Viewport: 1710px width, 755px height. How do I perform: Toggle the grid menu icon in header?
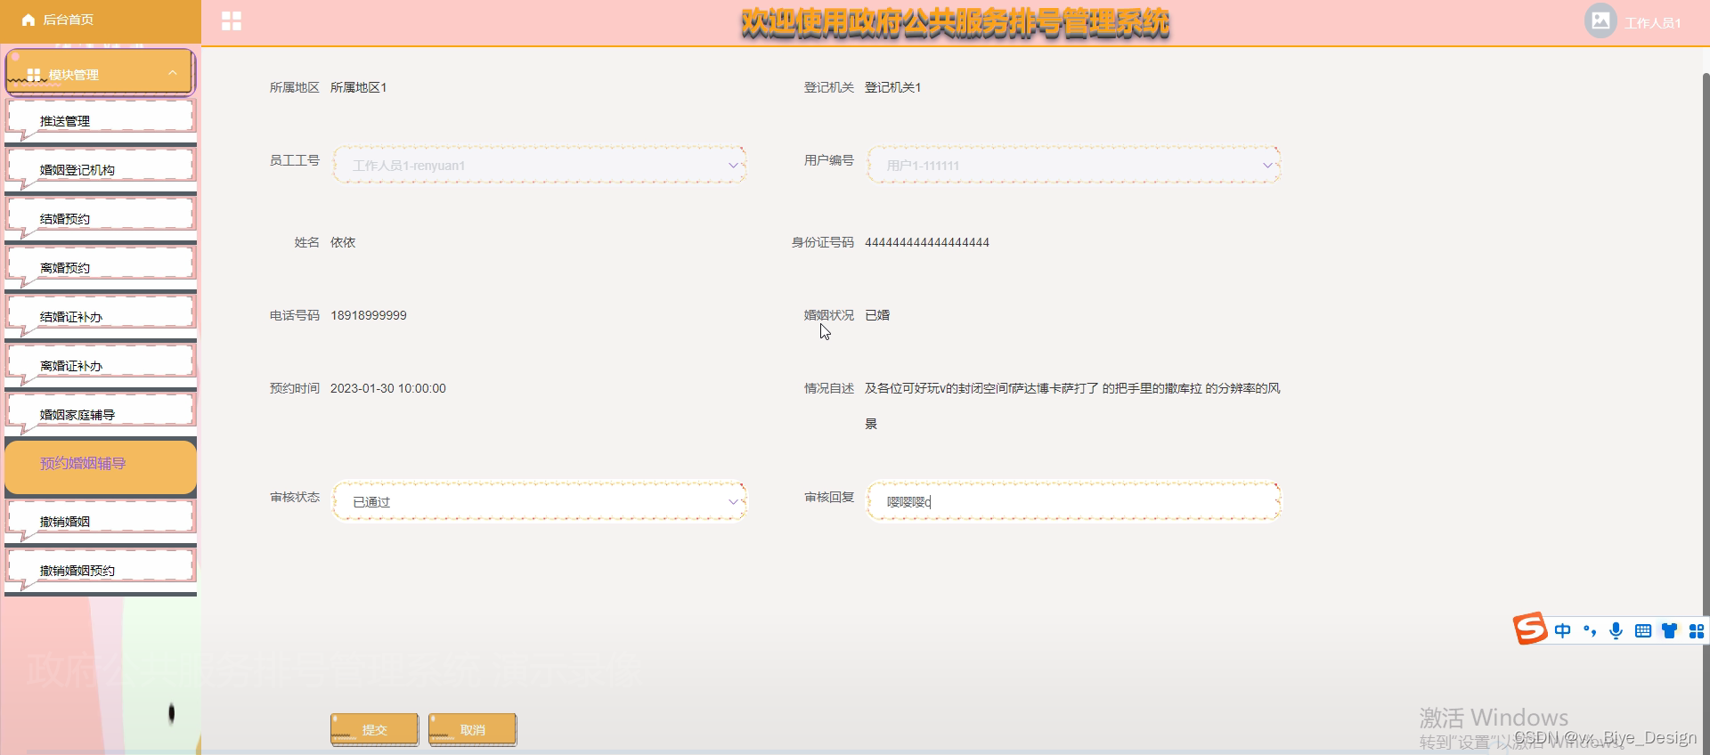point(232,21)
